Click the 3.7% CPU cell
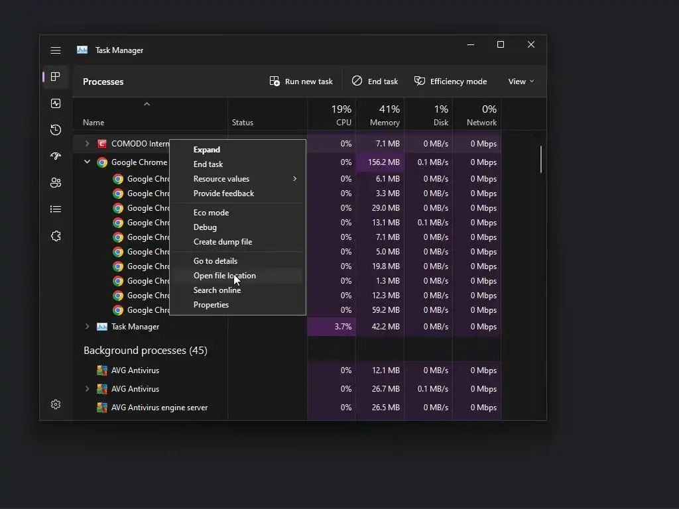 point(332,327)
